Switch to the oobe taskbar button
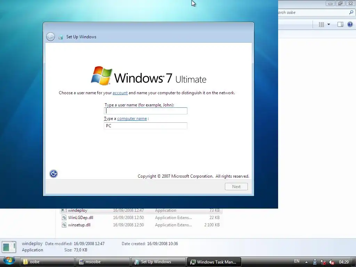The height and width of the screenshot is (267, 356). [x=47, y=262]
